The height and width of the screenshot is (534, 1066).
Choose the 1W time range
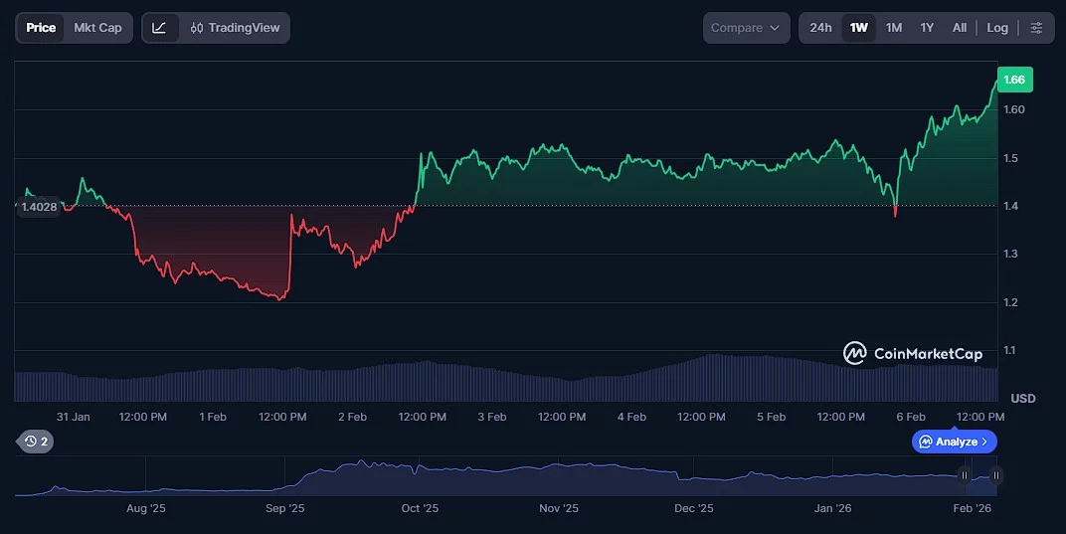[x=859, y=28]
